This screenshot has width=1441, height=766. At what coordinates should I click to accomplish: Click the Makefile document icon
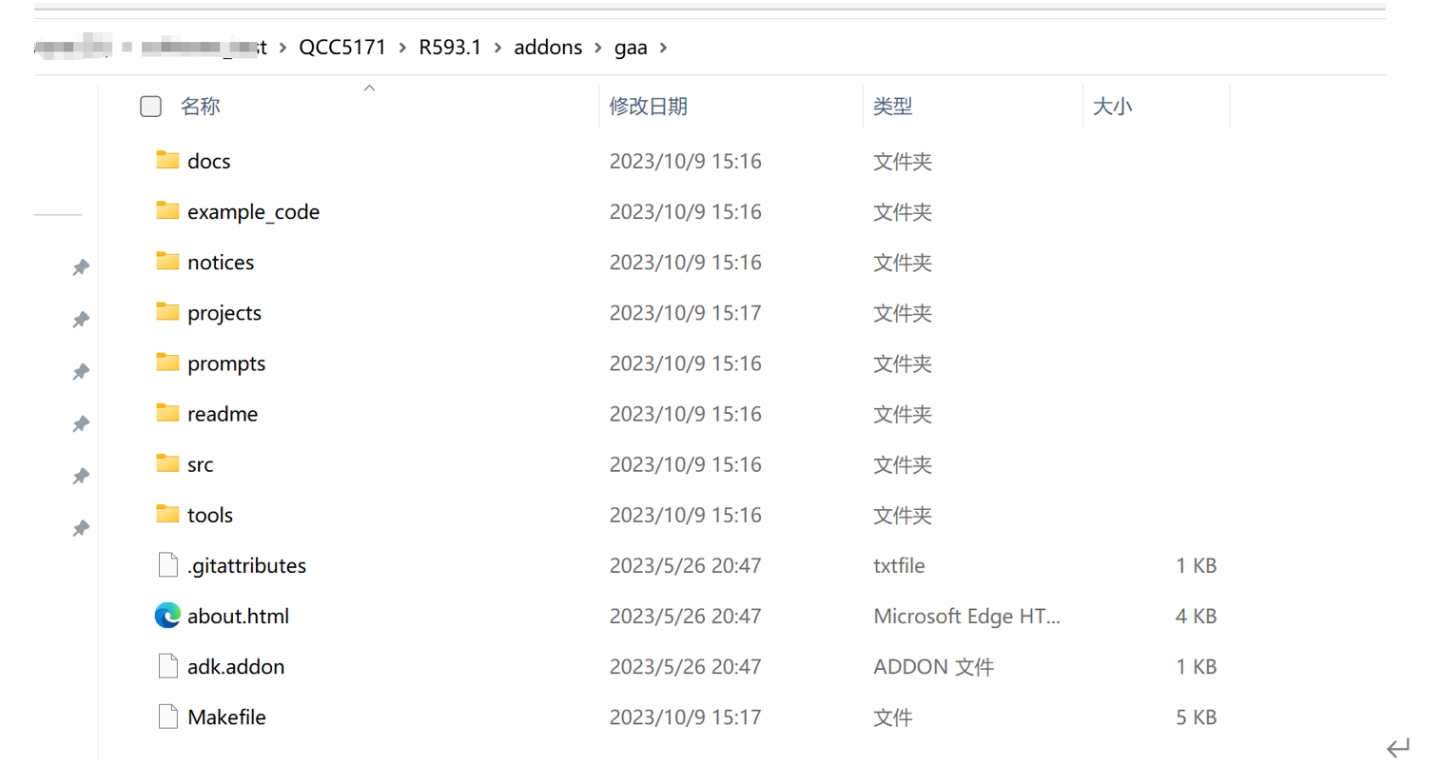pyautogui.click(x=167, y=717)
